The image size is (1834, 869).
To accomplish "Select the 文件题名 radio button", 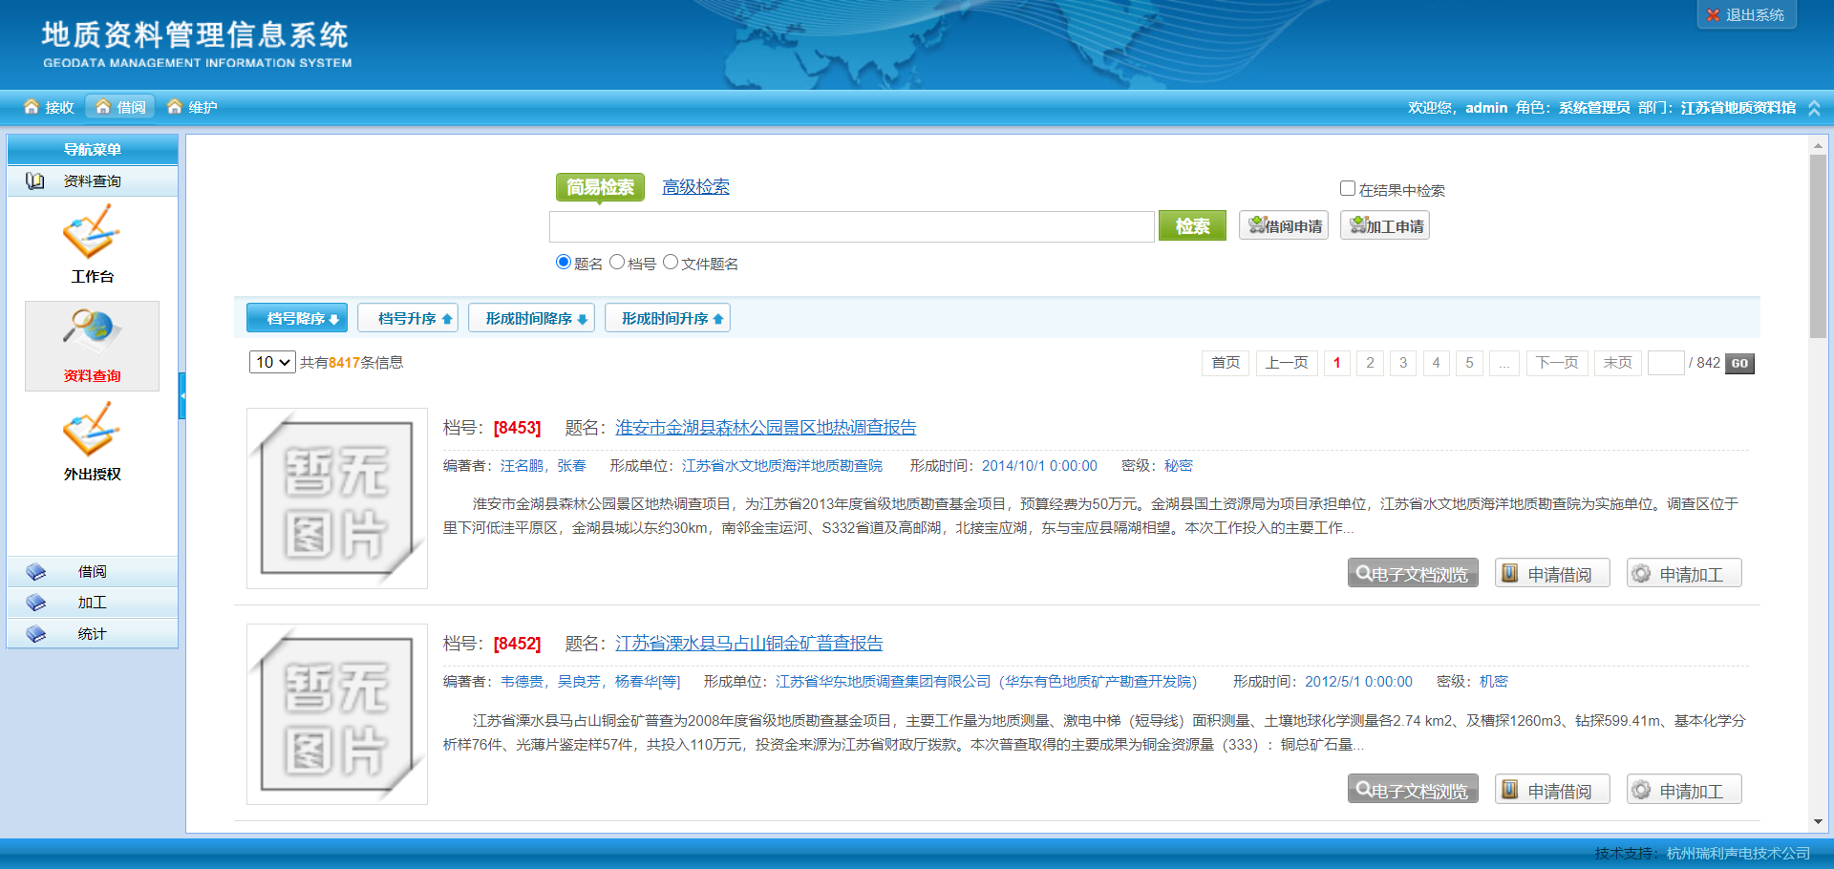I will (671, 262).
